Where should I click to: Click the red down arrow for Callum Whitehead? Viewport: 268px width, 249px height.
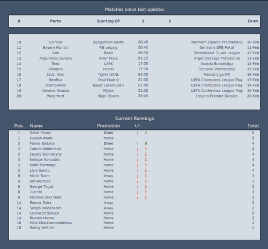click(137, 149)
